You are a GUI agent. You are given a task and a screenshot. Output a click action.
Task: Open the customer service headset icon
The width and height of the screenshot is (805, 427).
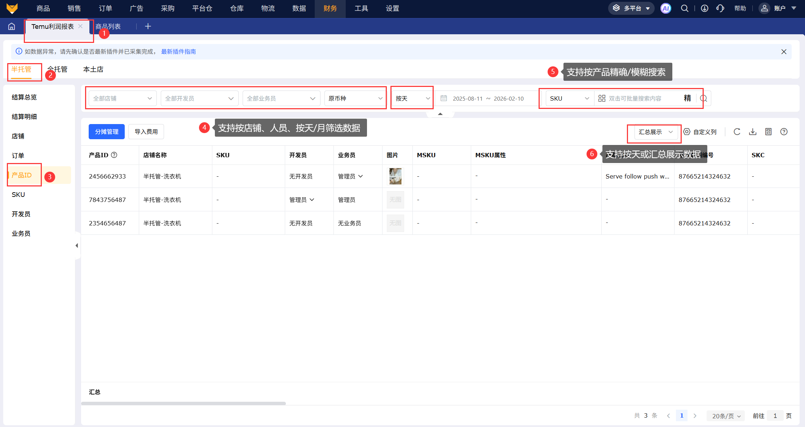tap(720, 8)
